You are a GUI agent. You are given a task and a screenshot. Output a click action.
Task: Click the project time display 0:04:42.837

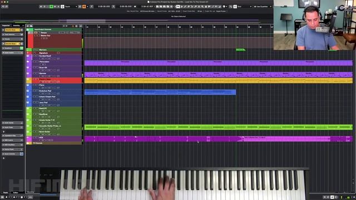pyautogui.click(x=147, y=7)
